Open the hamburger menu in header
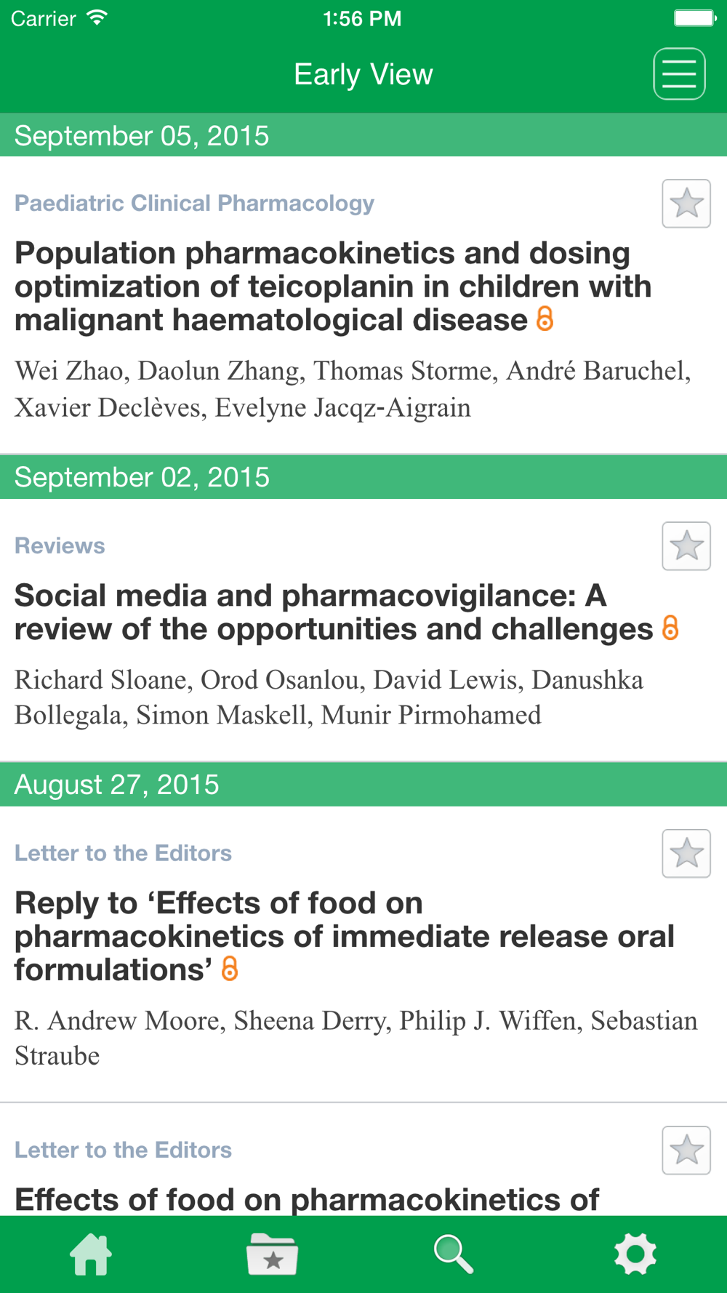This screenshot has width=727, height=1293. coord(679,73)
